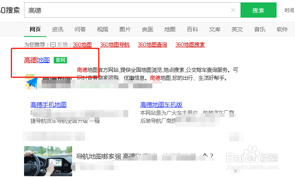
Task: Click the 时间 filter at top right
Action: 289,10
